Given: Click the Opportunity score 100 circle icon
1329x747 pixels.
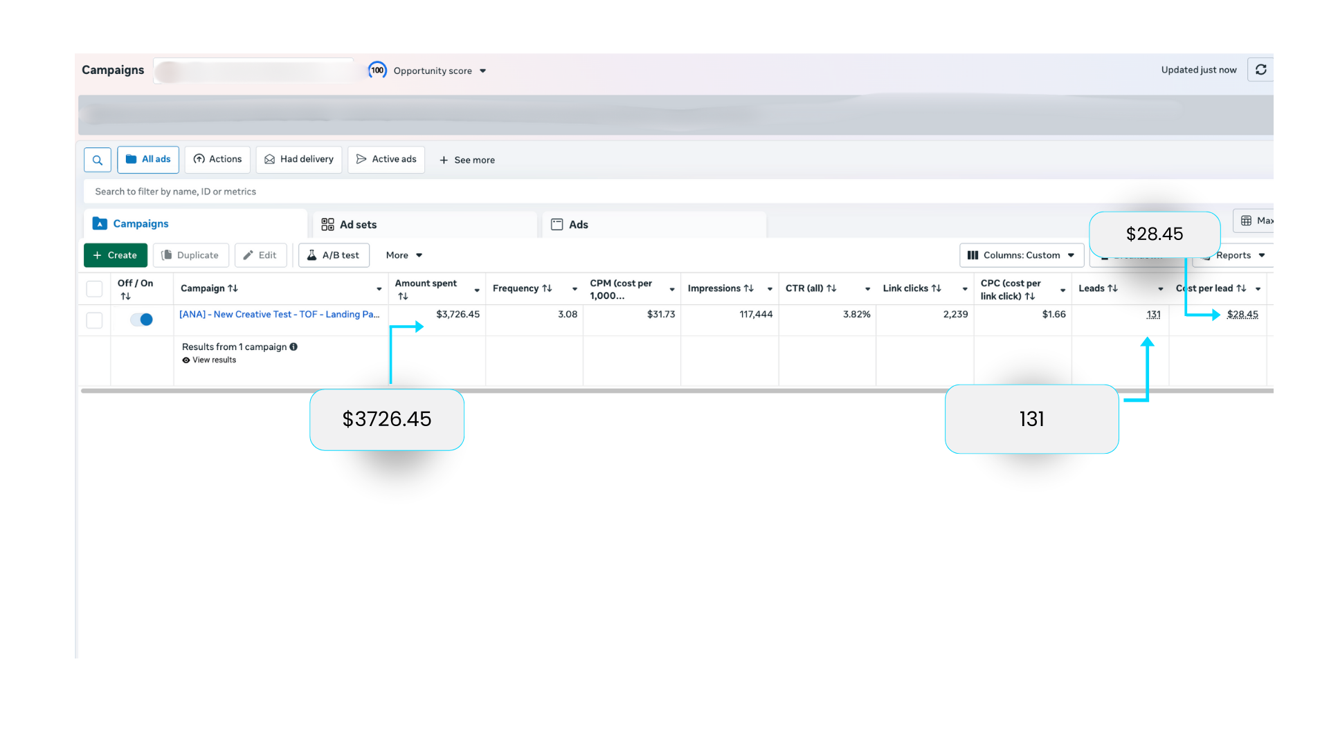Looking at the screenshot, I should tap(377, 70).
